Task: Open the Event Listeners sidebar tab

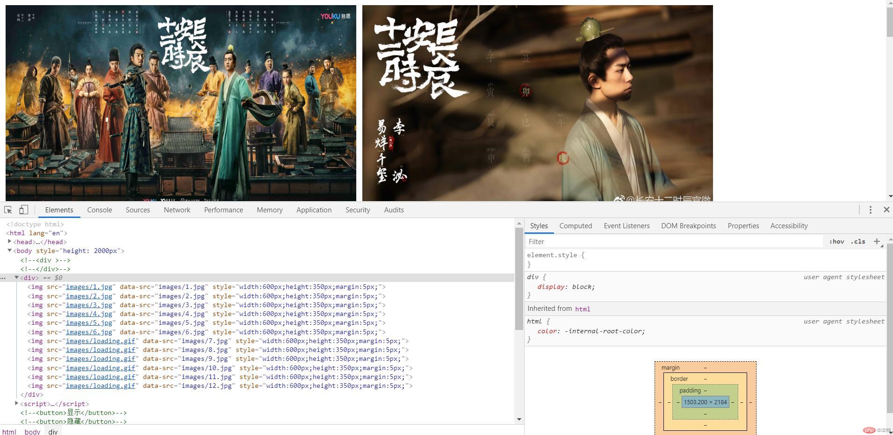Action: [627, 226]
